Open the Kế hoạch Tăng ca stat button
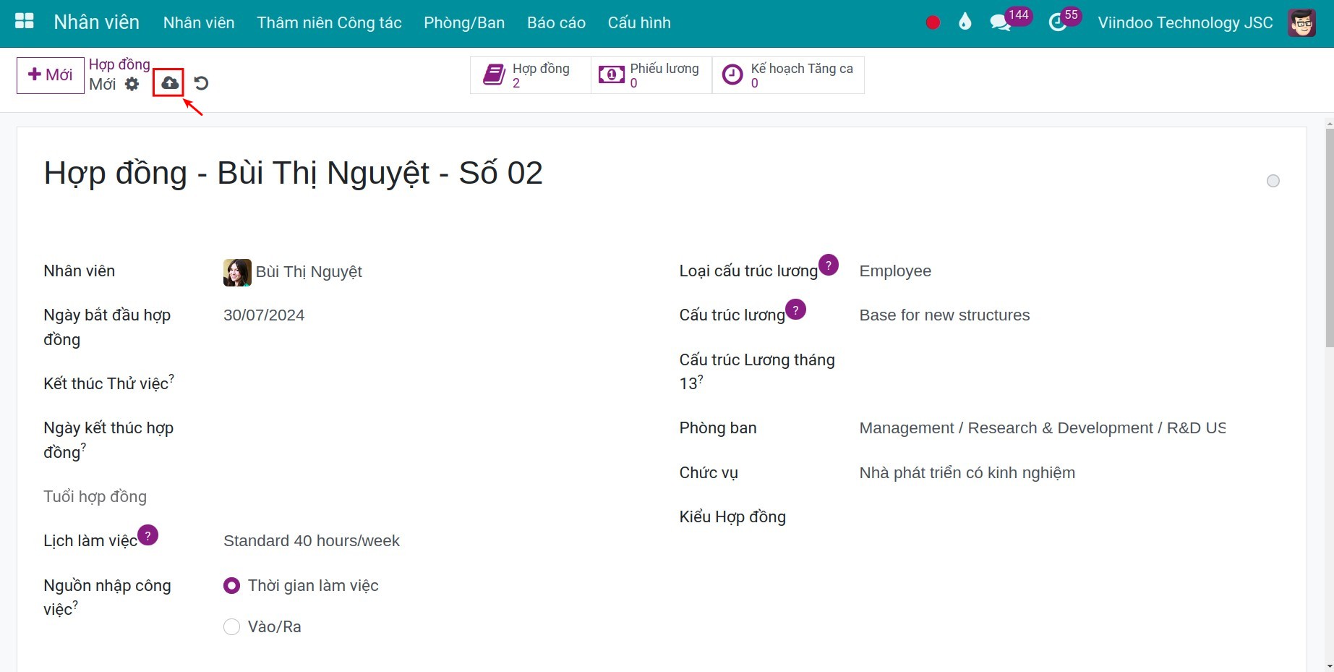 tap(788, 75)
